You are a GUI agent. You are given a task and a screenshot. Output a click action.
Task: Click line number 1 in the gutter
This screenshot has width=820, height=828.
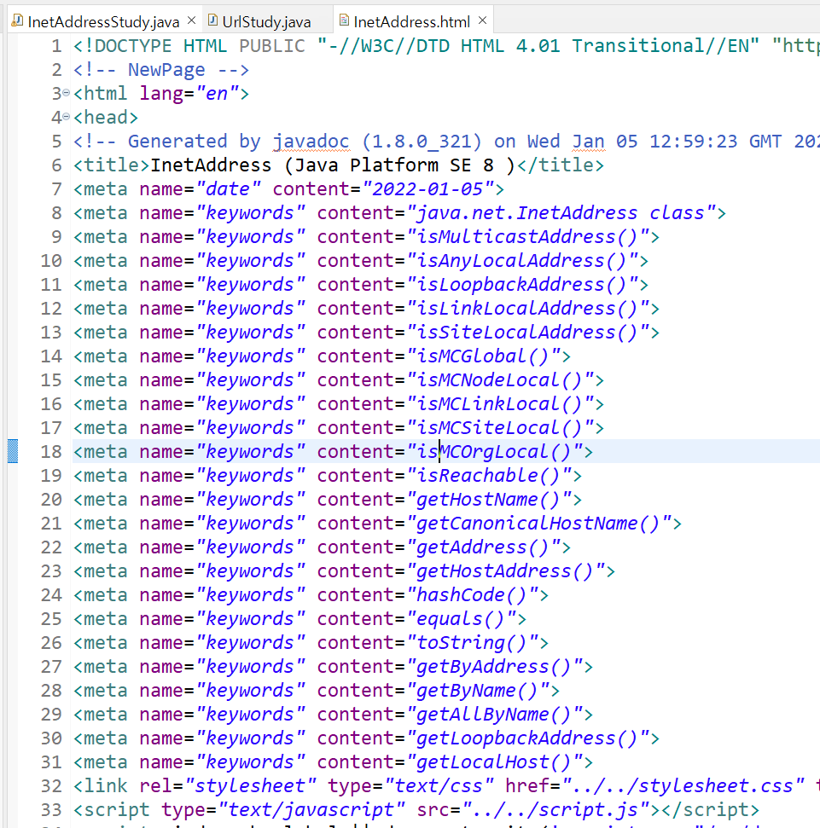pos(56,46)
